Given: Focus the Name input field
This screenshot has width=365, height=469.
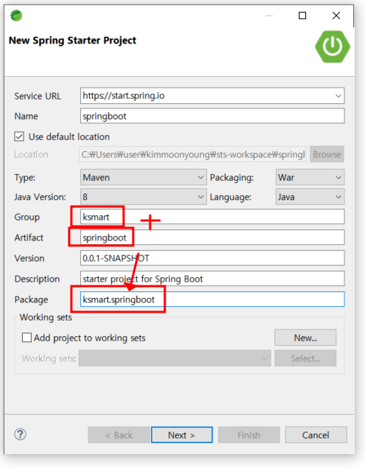Looking at the screenshot, I should point(212,116).
